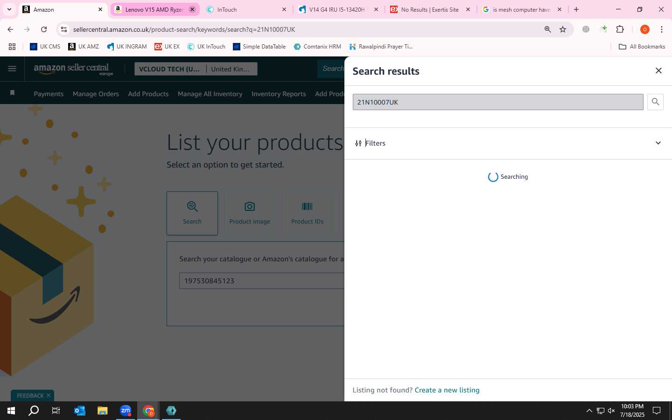The height and width of the screenshot is (420, 672).
Task: Open VCLOUD TECH account switcher
Action: [x=170, y=69]
